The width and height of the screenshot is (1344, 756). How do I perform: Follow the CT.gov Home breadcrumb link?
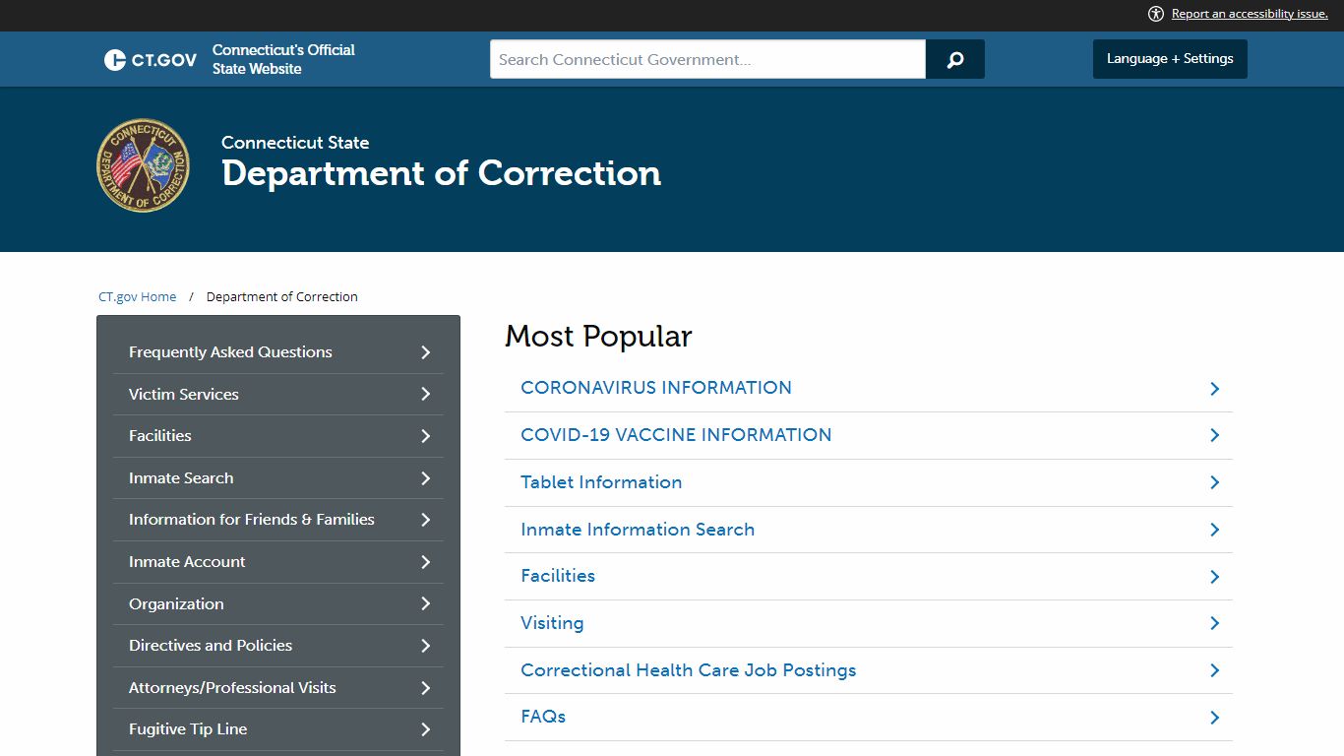(138, 296)
